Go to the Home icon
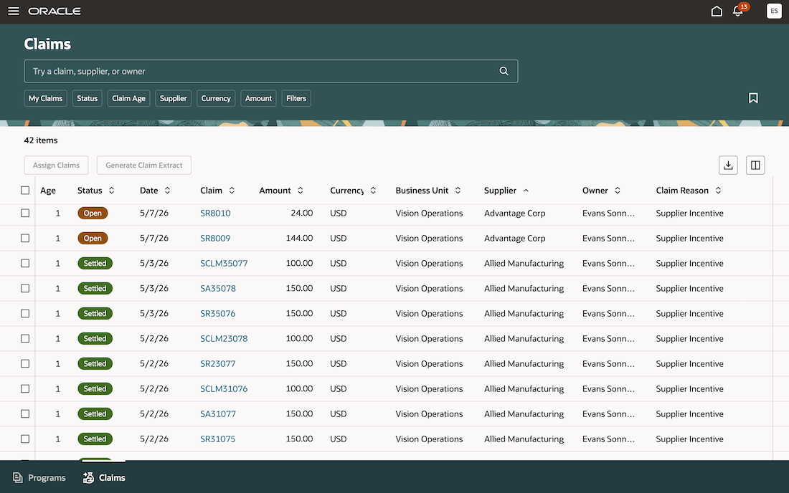Screen dimensions: 789x493 click(x=717, y=11)
